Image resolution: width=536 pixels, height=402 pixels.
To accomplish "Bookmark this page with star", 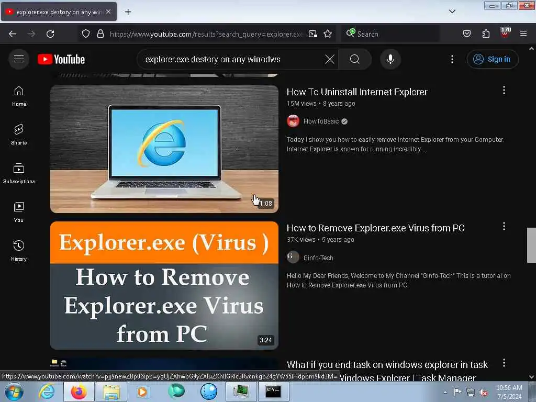I will (x=328, y=34).
